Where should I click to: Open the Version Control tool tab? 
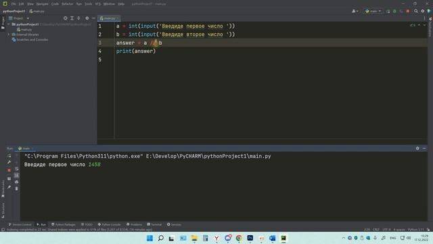[x=20, y=224]
